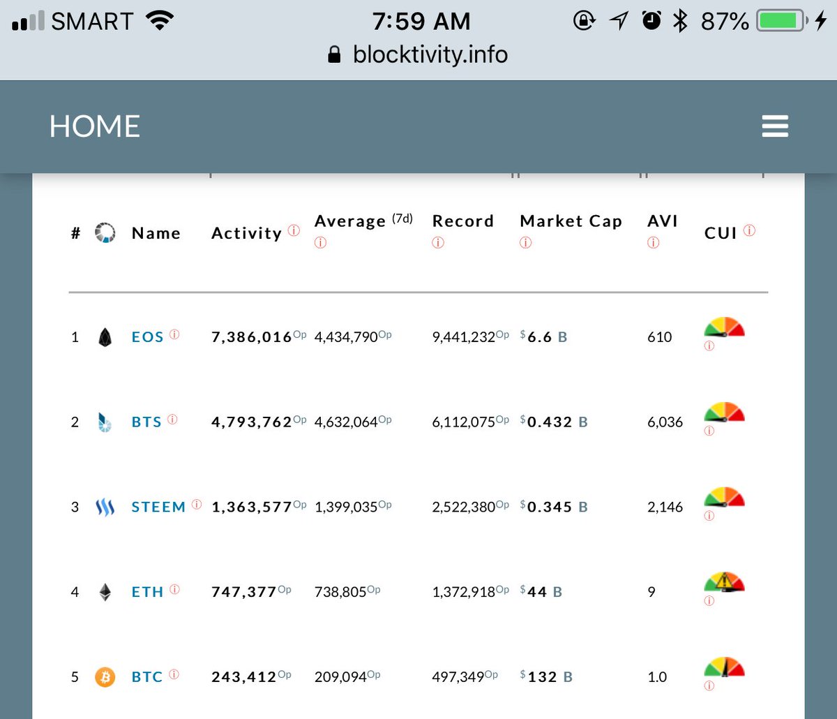
Task: Open info icon under ETH gauge
Action: 709,601
